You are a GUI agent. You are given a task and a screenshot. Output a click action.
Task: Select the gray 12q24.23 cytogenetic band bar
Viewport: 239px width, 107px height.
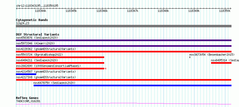point(124,26)
